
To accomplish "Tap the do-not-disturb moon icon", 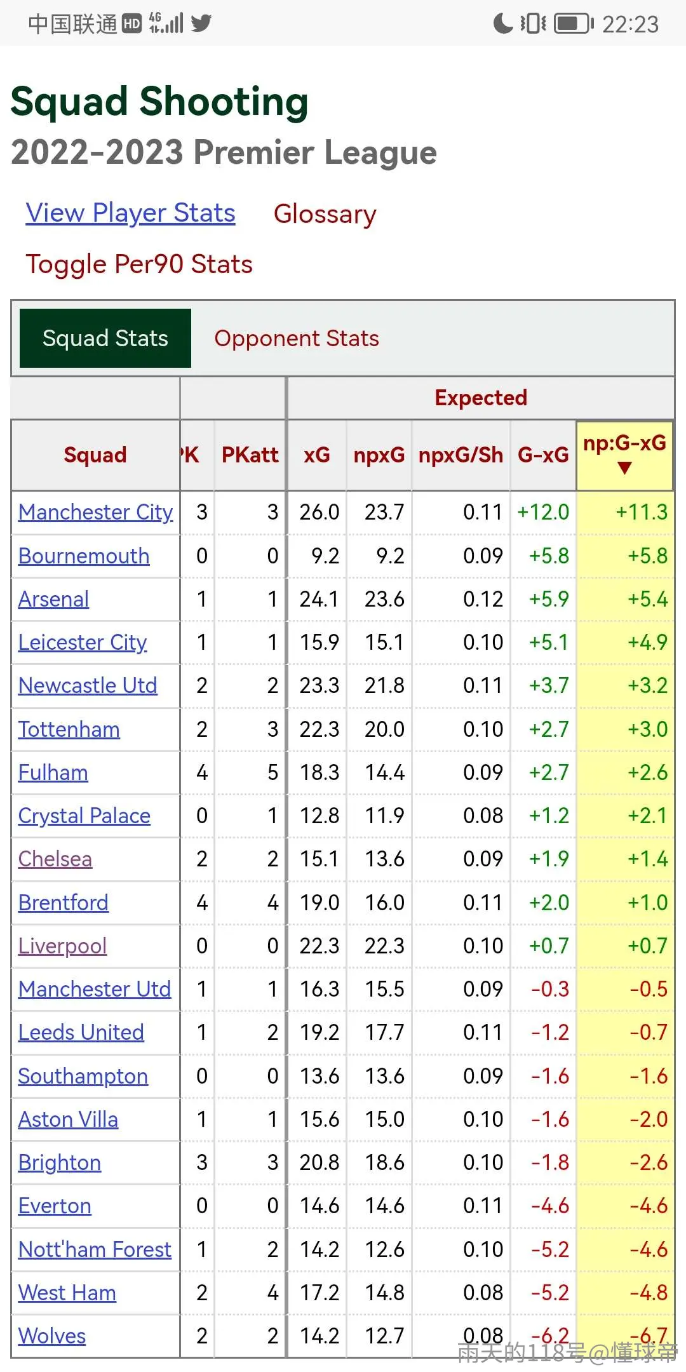I will coord(503,24).
